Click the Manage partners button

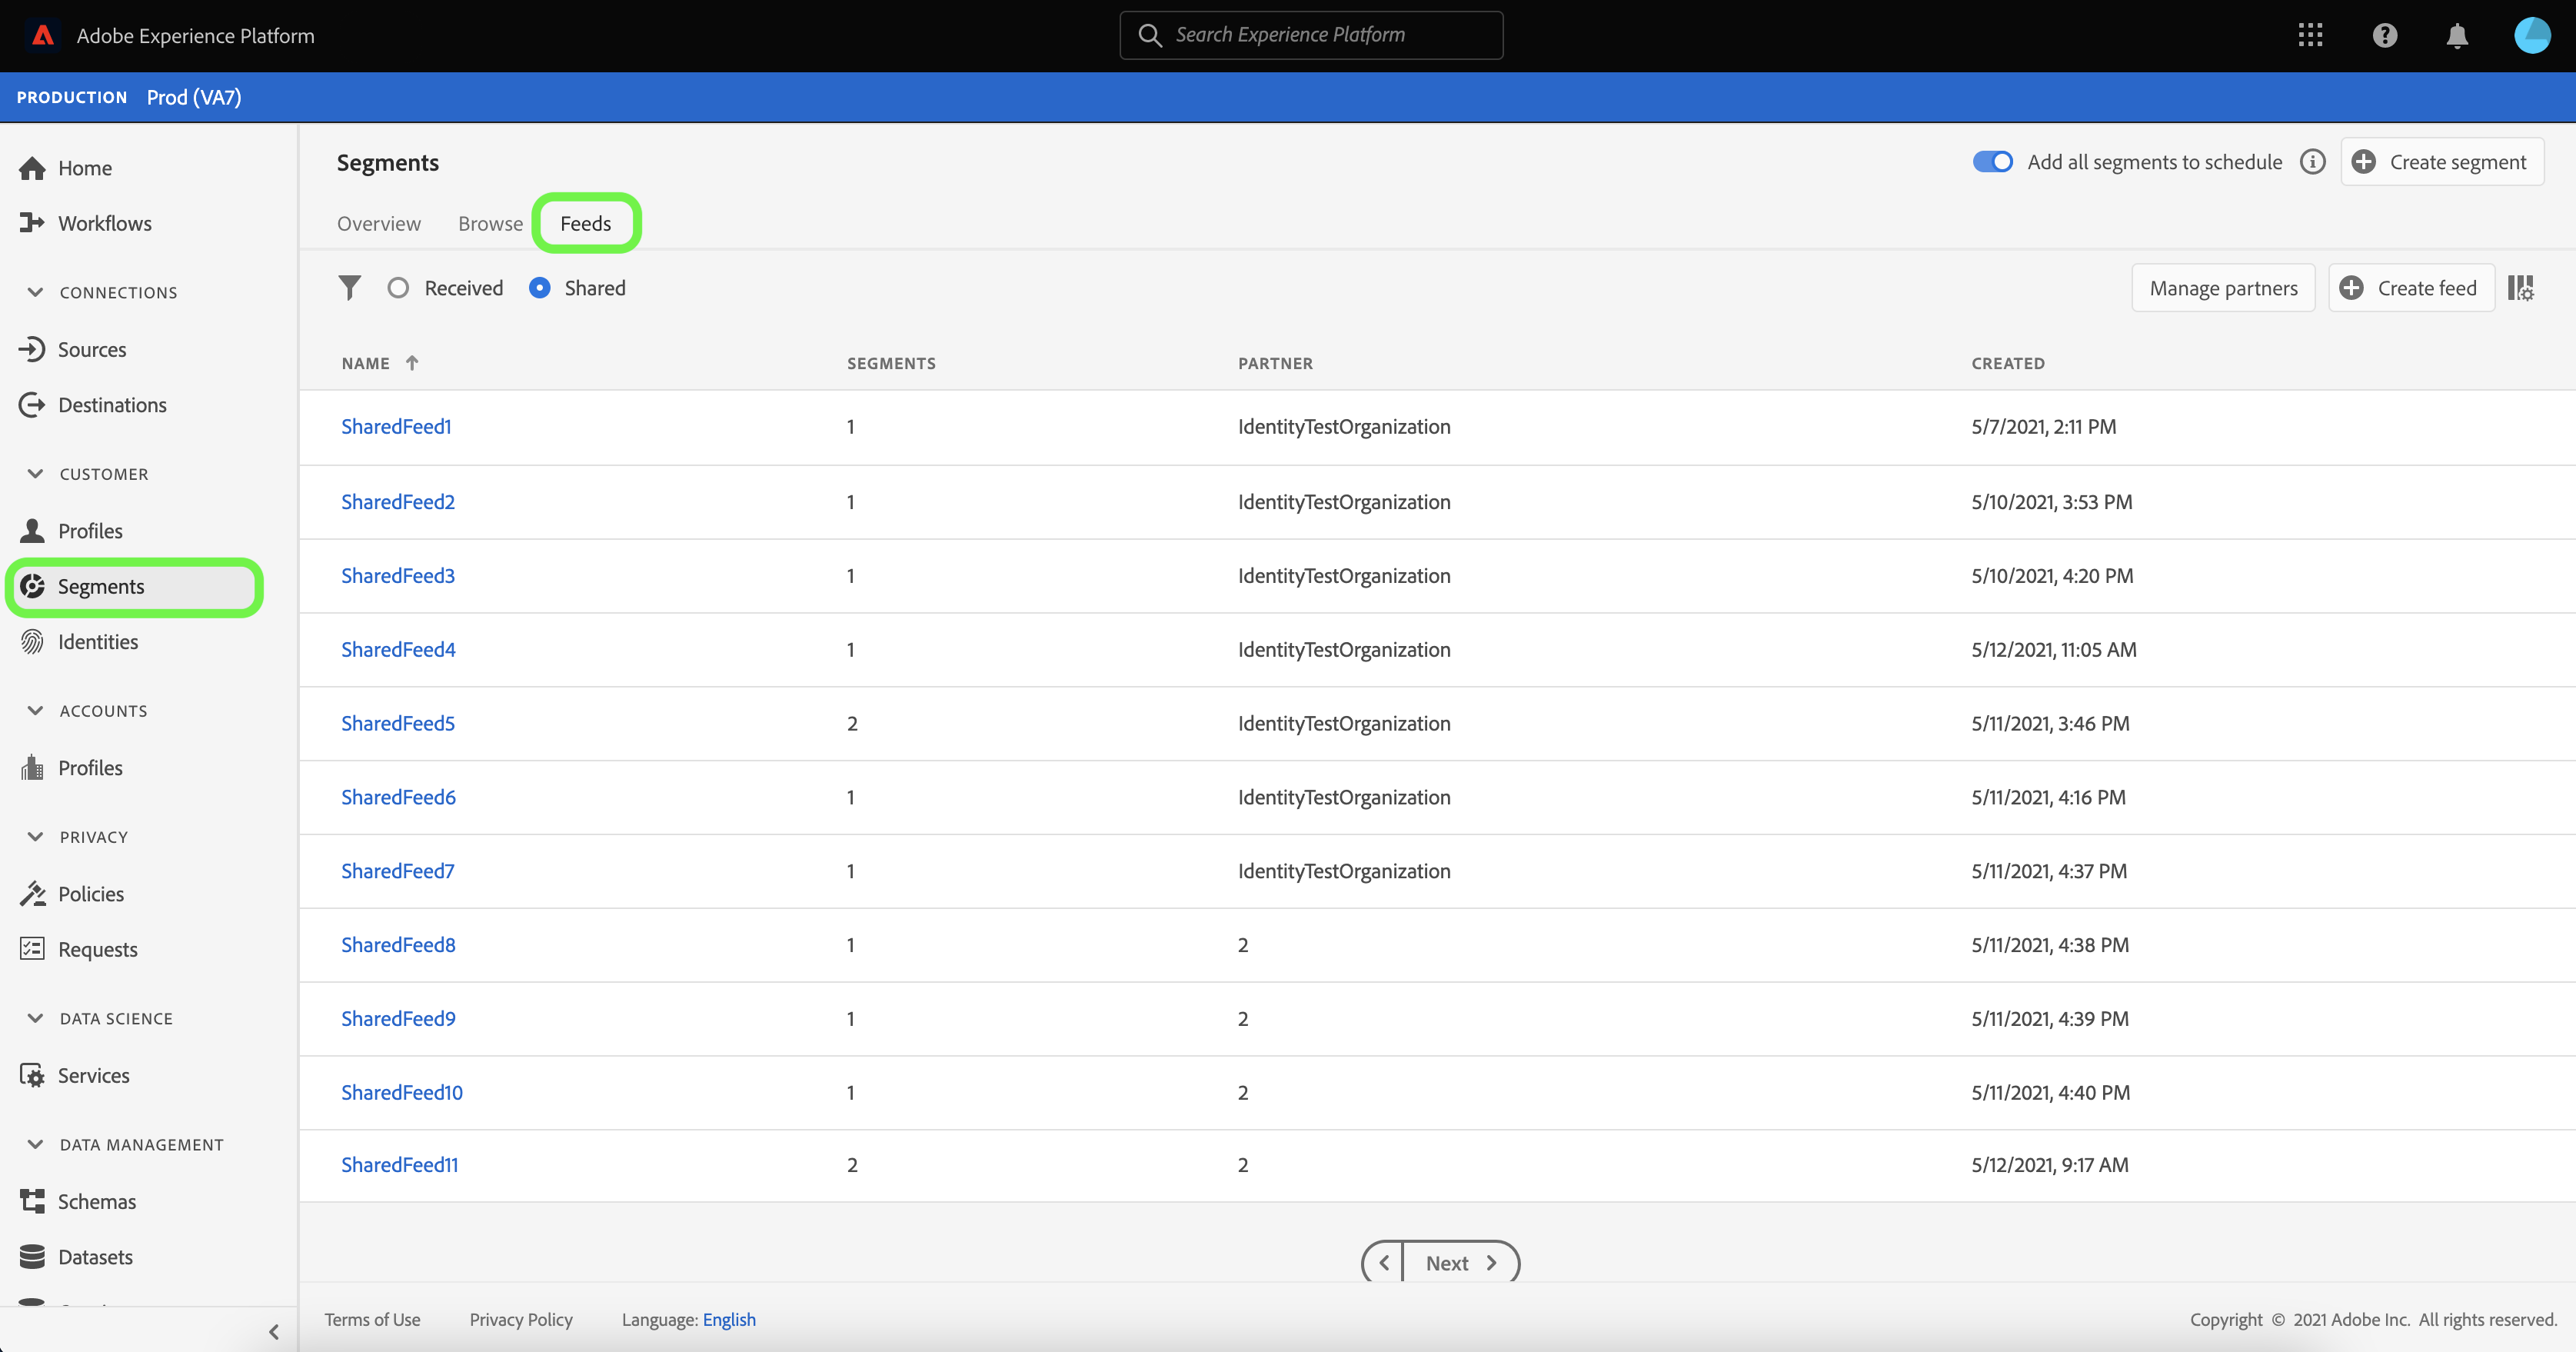tap(2223, 288)
